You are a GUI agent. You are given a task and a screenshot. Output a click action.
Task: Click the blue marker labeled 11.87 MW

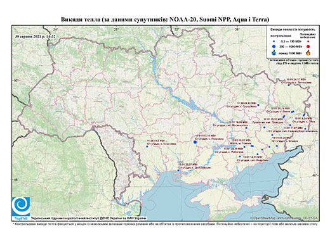pyautogui.click(x=305, y=129)
